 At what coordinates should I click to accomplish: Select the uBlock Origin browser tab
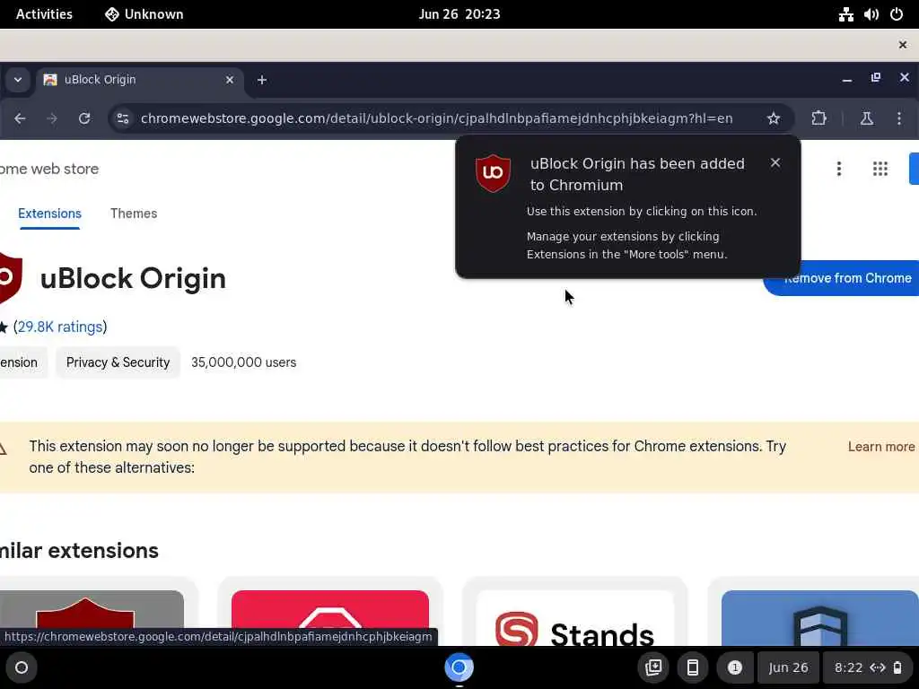coord(141,80)
